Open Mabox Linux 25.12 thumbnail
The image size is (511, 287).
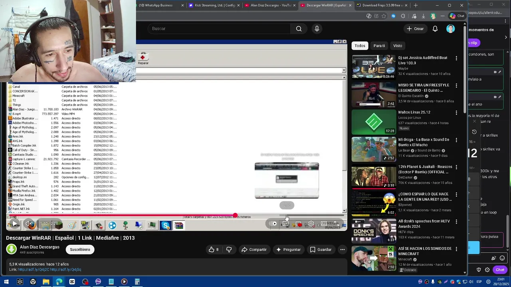point(374,122)
